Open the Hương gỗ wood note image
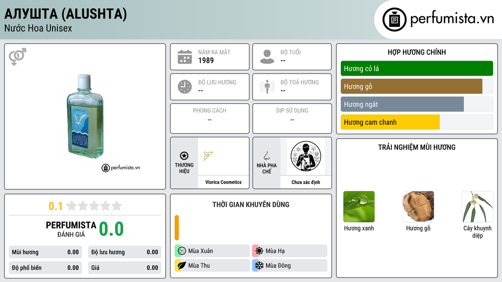The image size is (502, 282). coord(418,207)
